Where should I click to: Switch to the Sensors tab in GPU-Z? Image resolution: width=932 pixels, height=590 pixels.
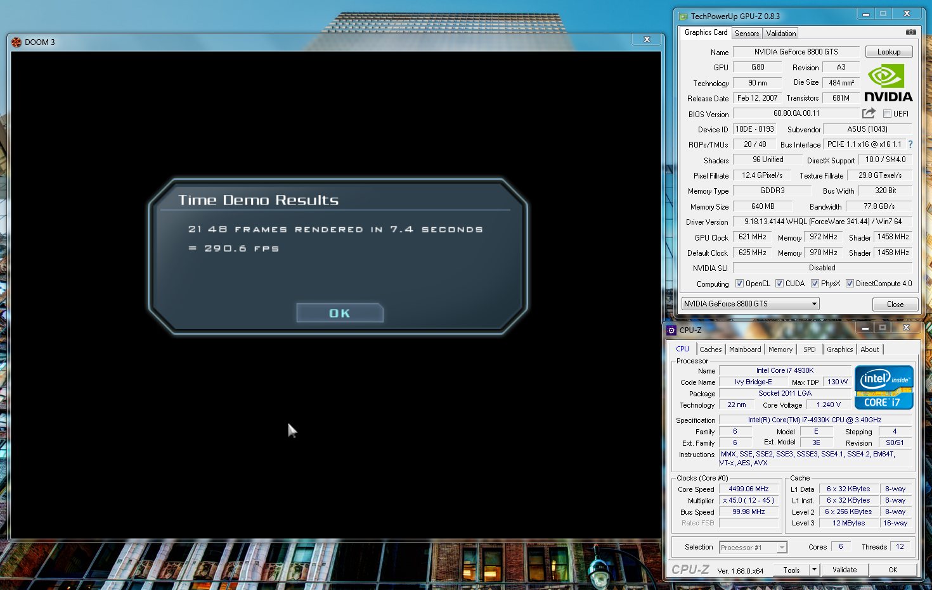[747, 34]
